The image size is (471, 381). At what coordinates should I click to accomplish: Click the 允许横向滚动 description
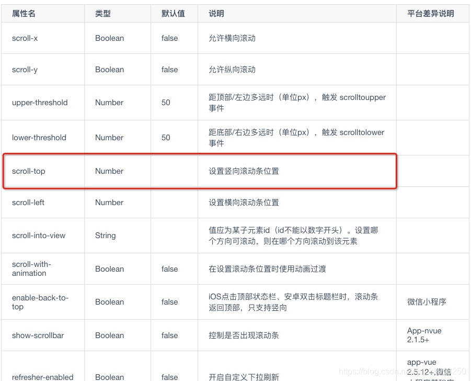232,38
